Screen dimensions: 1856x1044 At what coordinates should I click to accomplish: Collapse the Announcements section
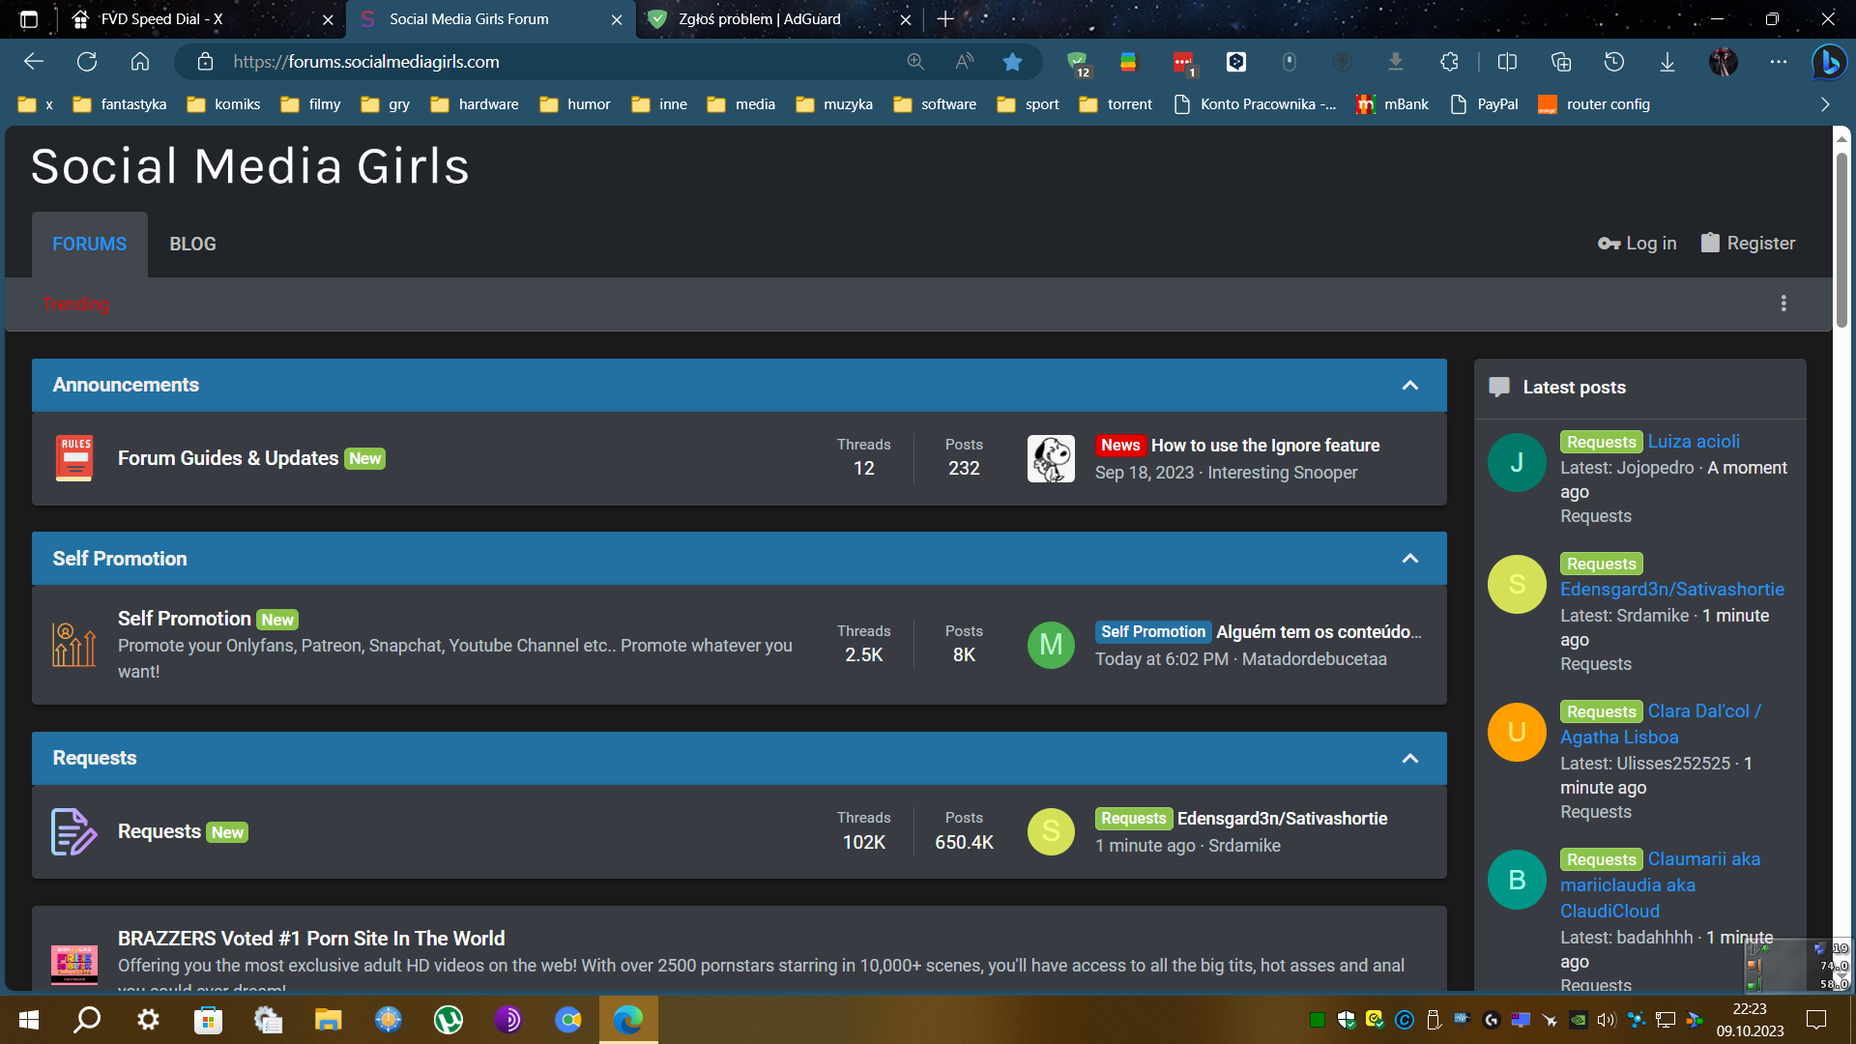pos(1410,385)
